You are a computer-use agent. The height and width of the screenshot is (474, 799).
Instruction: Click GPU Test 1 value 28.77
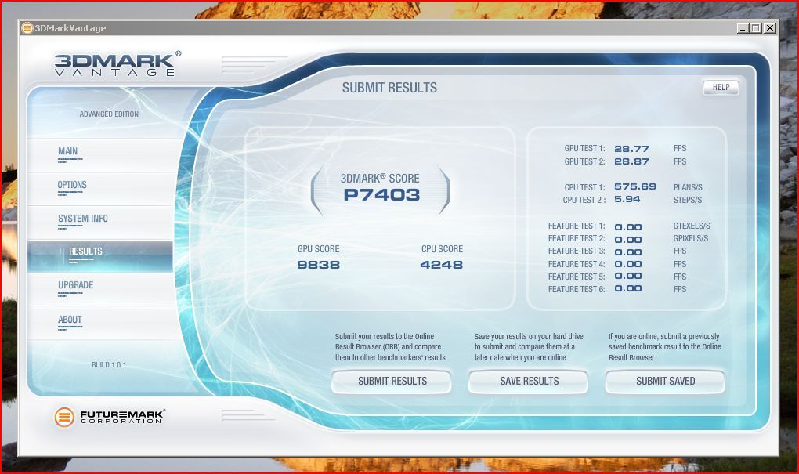coord(631,149)
